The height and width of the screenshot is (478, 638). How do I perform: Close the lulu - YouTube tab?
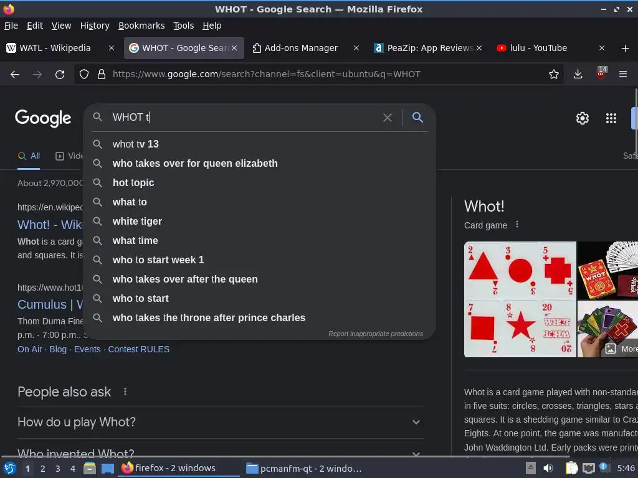point(601,48)
